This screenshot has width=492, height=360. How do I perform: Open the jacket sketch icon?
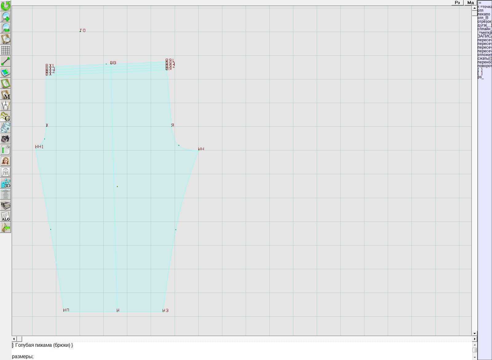(x=6, y=172)
